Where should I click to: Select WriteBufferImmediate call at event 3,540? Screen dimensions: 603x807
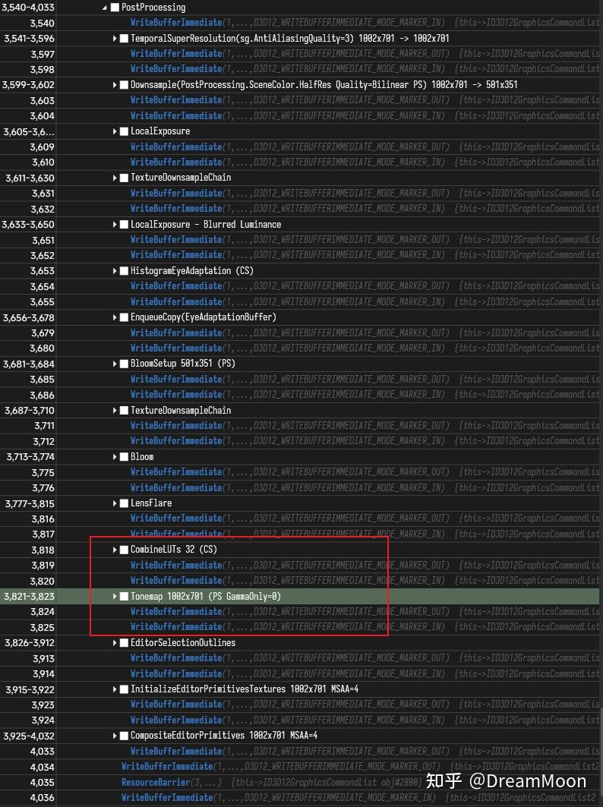(176, 23)
